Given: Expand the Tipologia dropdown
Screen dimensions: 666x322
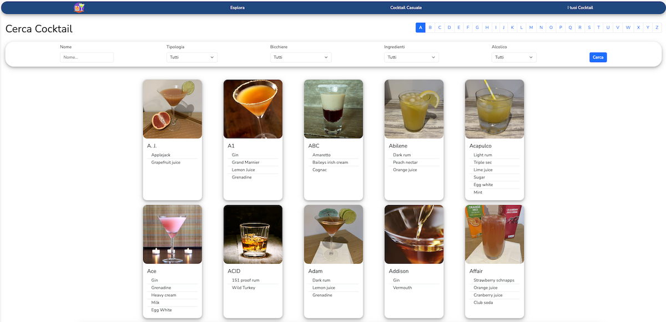Looking at the screenshot, I should click(x=191, y=57).
